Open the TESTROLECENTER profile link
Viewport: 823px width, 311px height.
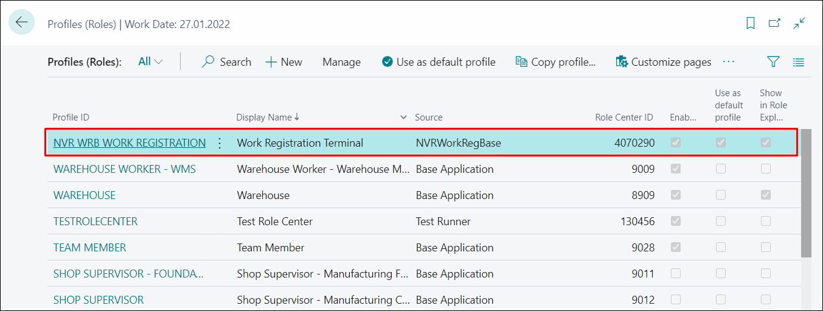point(95,222)
